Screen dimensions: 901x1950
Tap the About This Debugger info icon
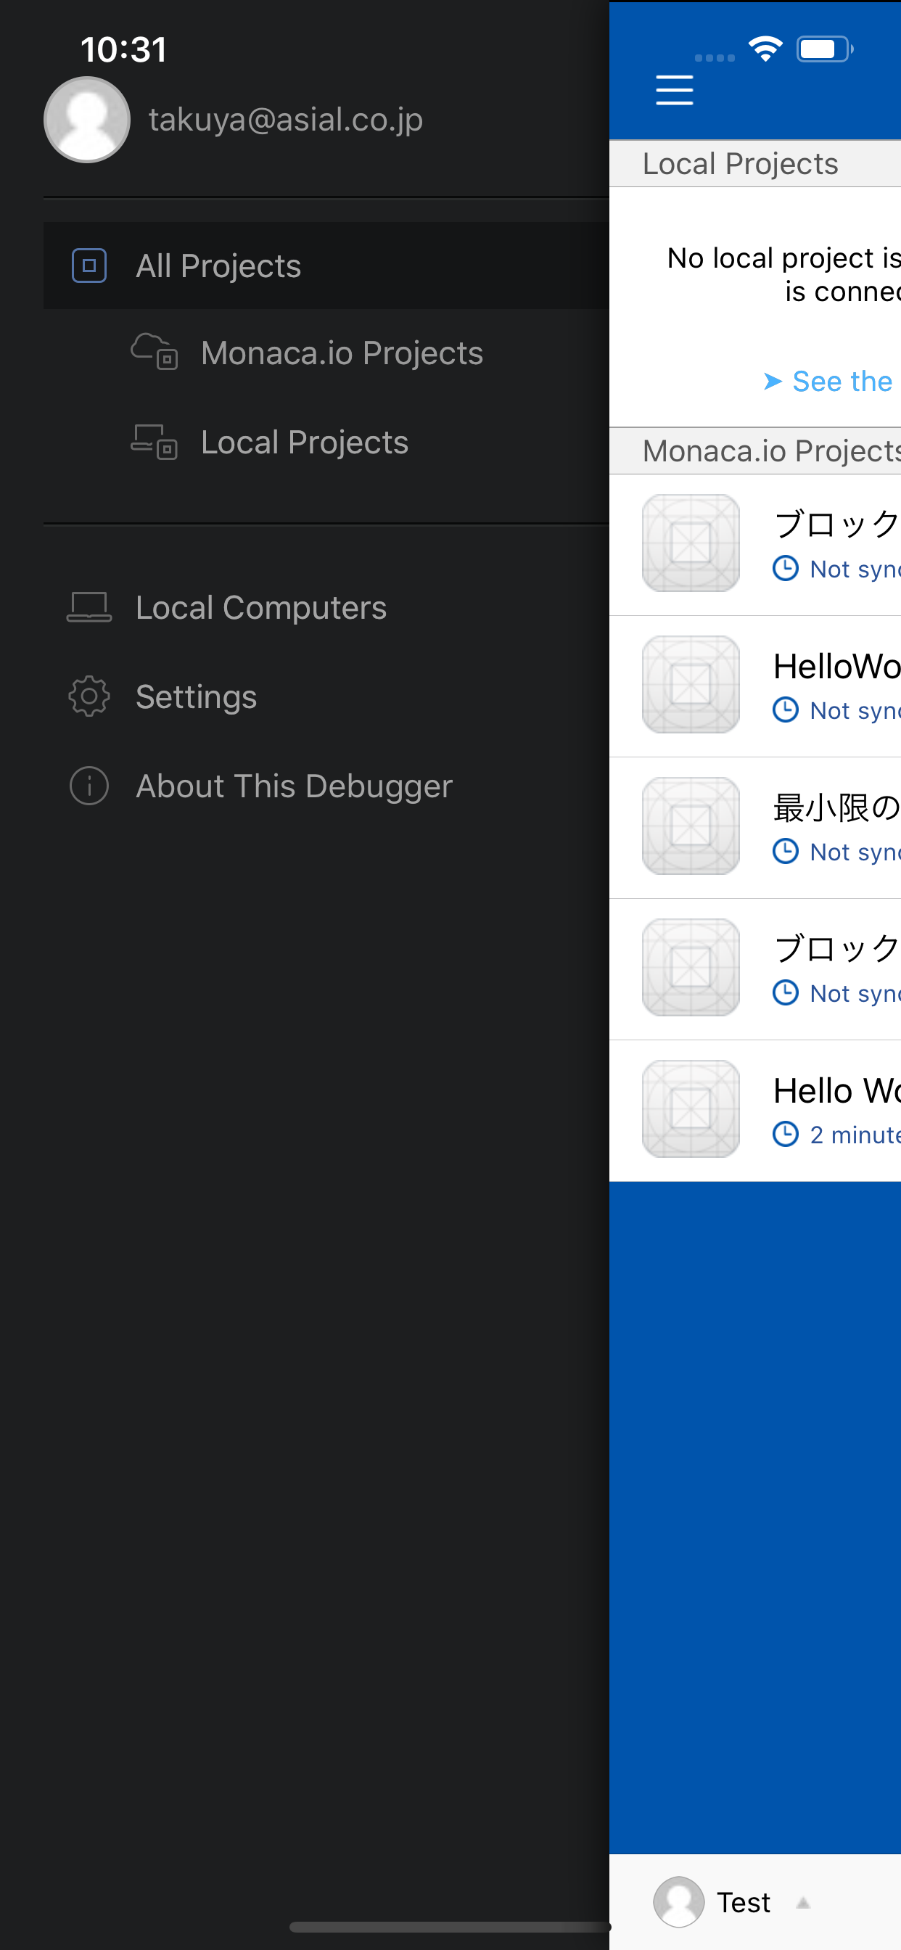[x=89, y=786]
